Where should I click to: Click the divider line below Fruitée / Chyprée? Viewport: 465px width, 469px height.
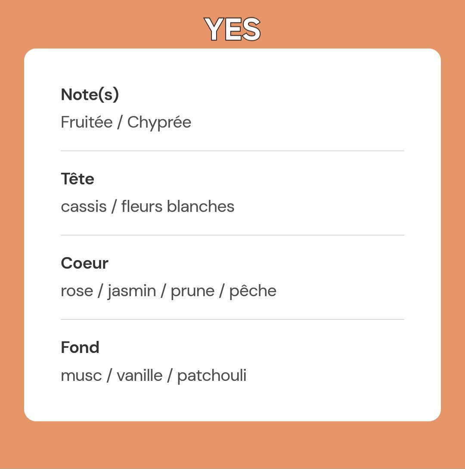[232, 151]
